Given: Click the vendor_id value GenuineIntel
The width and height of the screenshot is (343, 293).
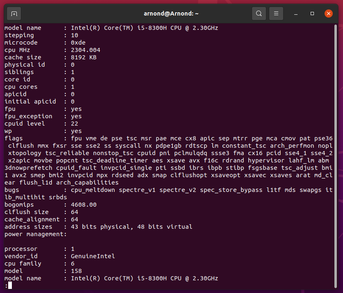Looking at the screenshot, I should point(93,256).
